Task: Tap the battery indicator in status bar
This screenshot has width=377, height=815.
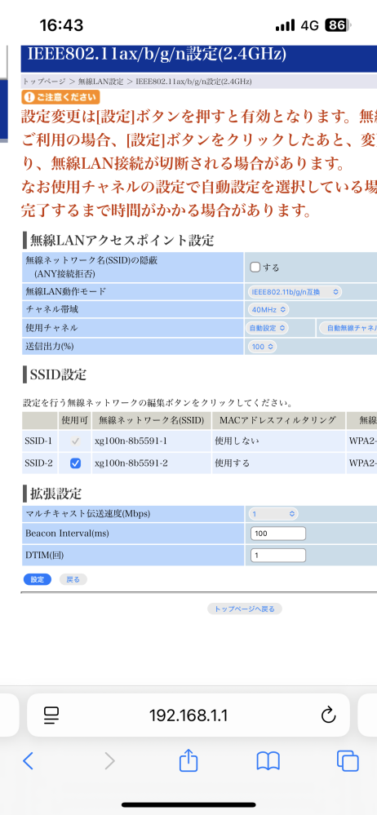Action: [338, 25]
